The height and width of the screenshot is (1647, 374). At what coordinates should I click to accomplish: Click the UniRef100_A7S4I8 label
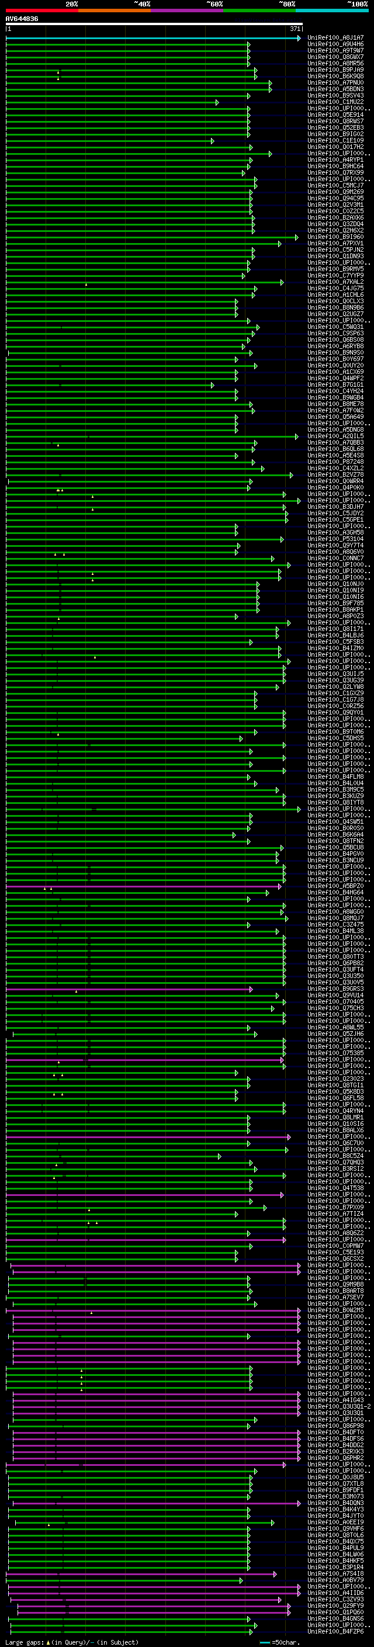[x=335, y=1573]
